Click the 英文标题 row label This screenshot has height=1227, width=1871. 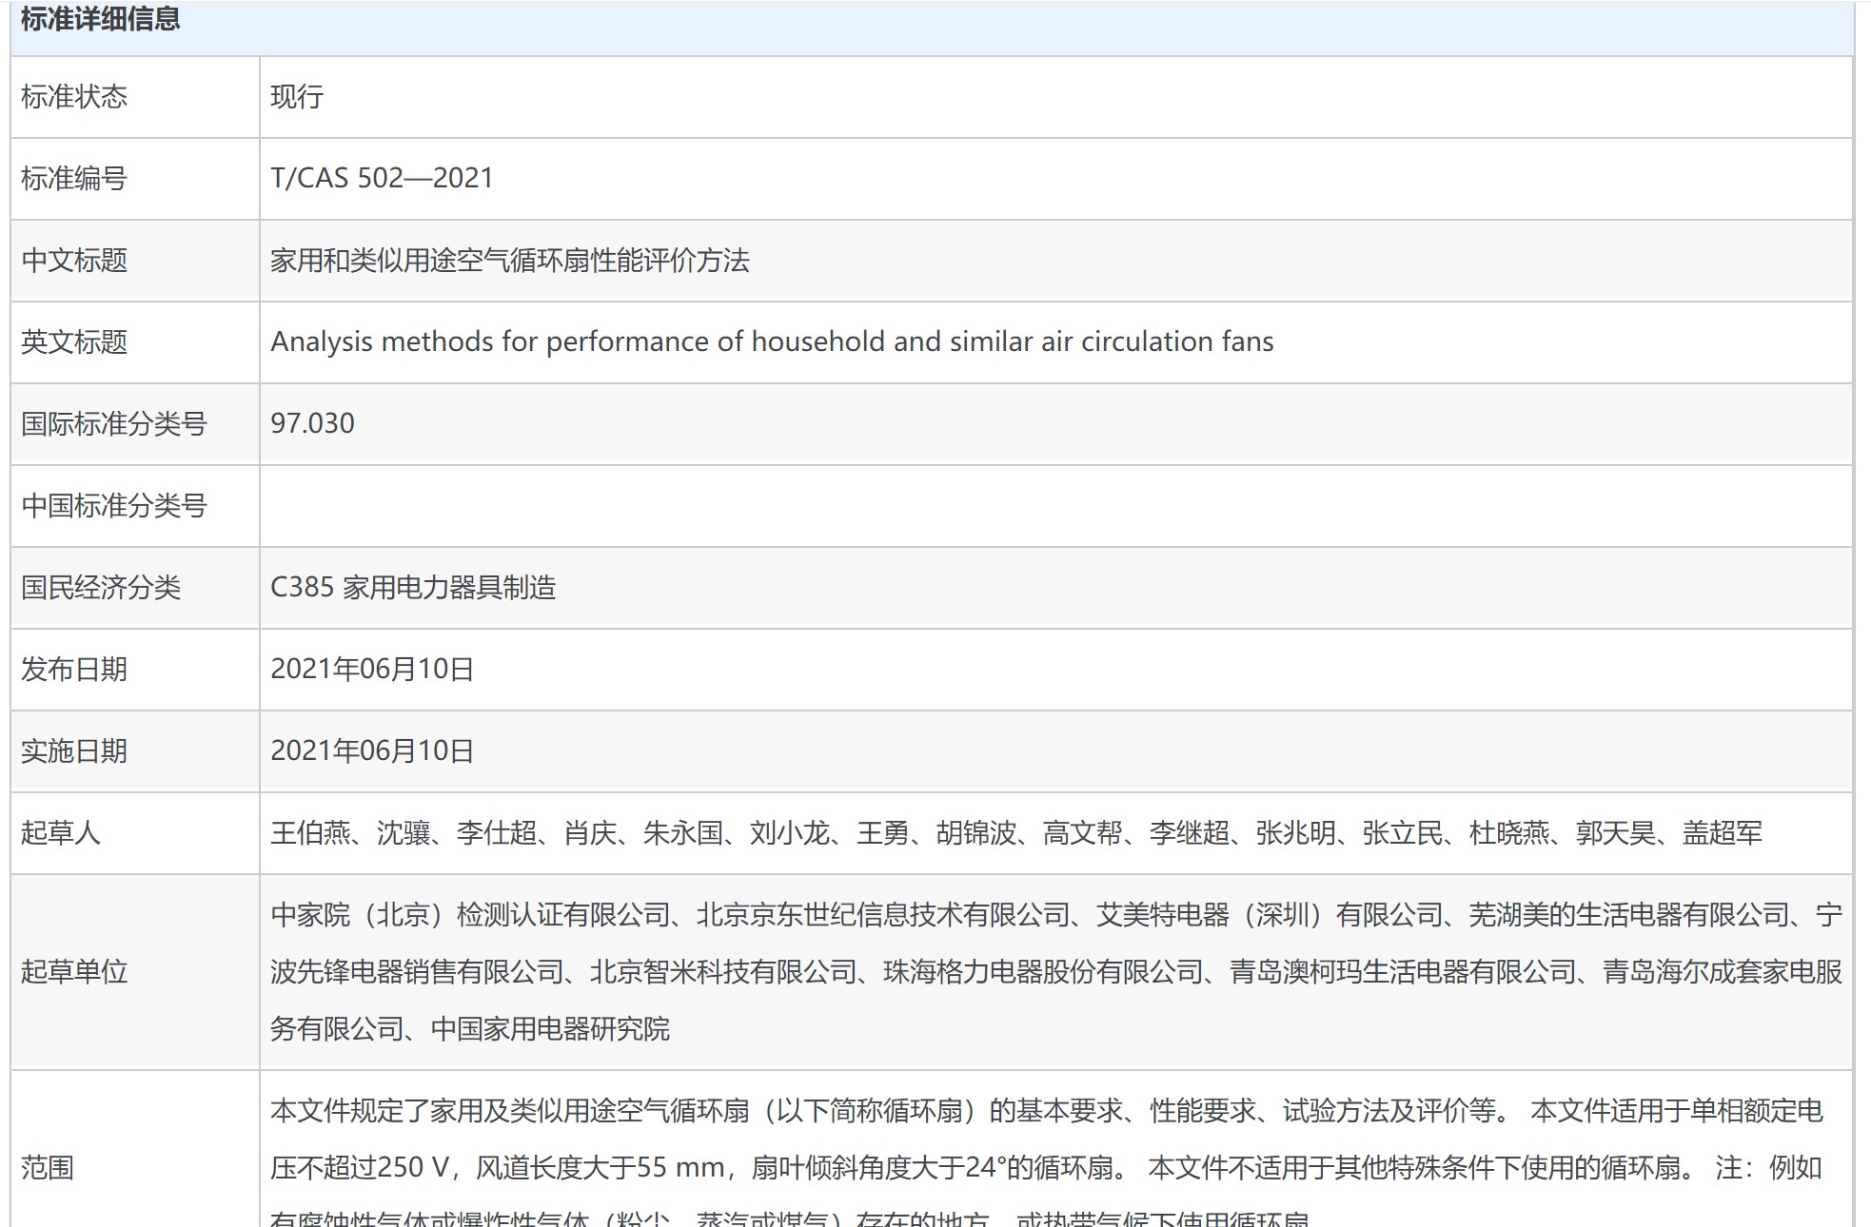click(x=74, y=342)
